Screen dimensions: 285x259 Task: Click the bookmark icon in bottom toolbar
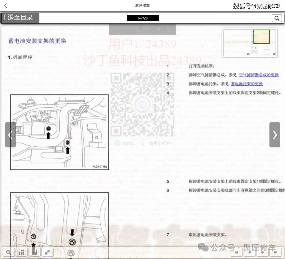tap(34, 252)
